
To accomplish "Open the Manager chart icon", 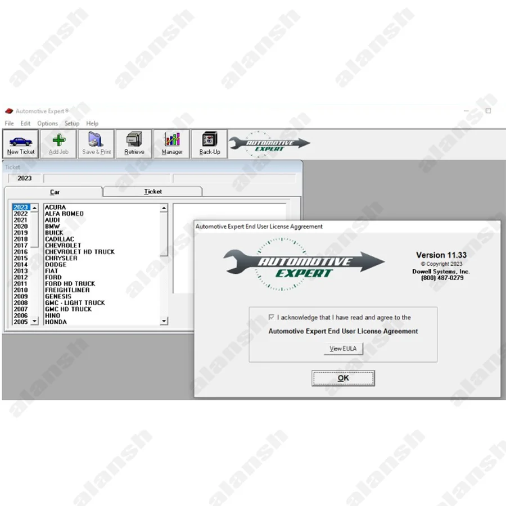I will pos(172,139).
